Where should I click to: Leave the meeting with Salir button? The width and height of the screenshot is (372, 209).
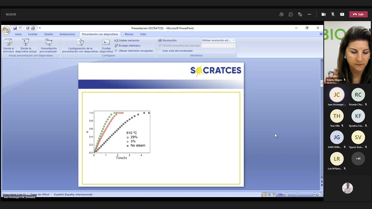(358, 14)
